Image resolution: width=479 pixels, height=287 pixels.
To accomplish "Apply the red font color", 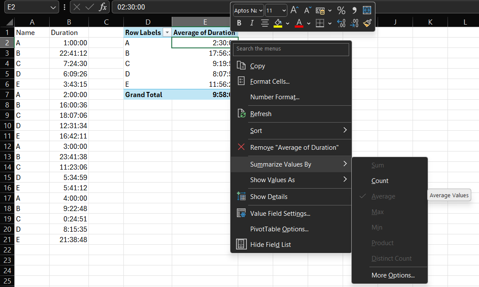I will [299, 23].
